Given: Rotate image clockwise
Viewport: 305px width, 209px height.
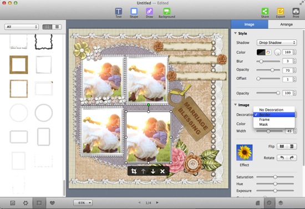Looking at the screenshot, I should 292,157.
